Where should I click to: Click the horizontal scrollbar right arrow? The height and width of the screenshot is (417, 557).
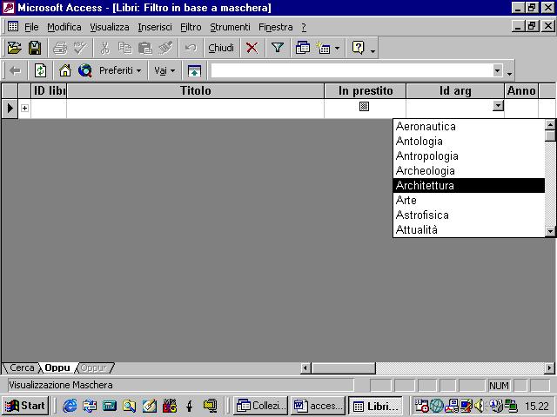click(549, 368)
